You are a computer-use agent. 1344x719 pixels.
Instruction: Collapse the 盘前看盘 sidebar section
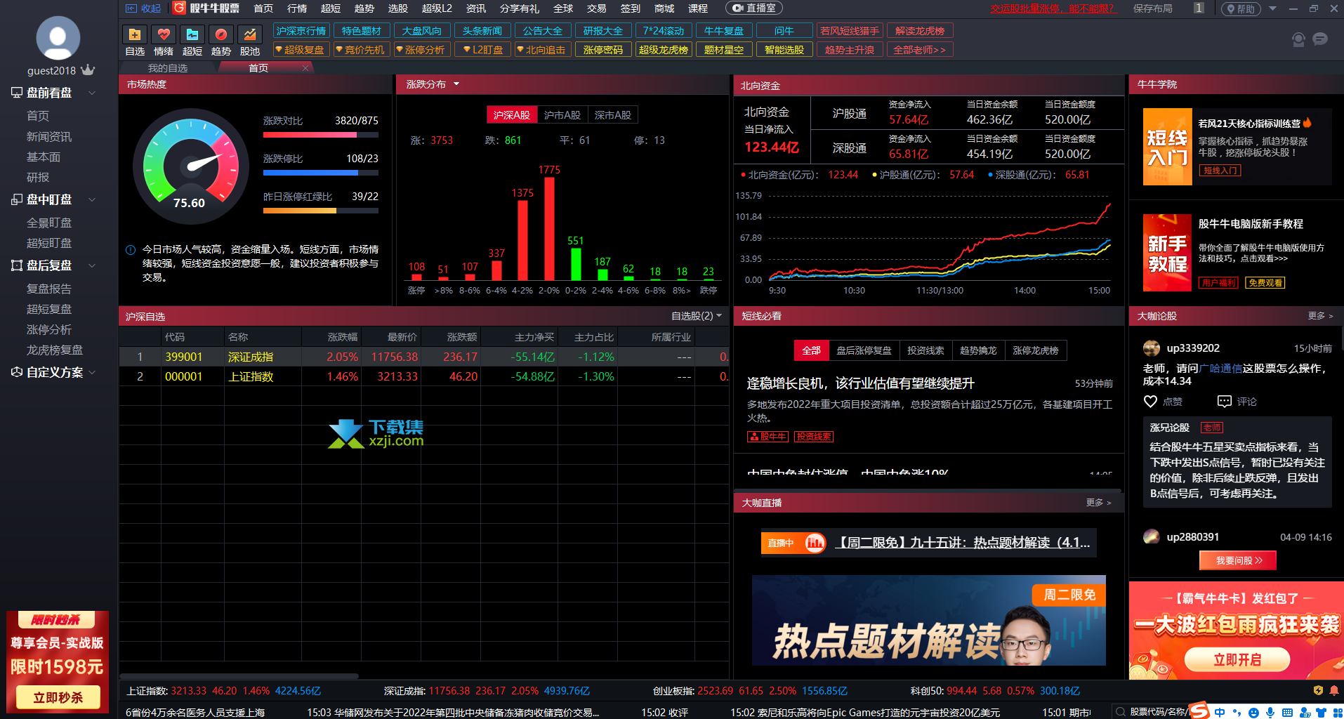[x=92, y=93]
